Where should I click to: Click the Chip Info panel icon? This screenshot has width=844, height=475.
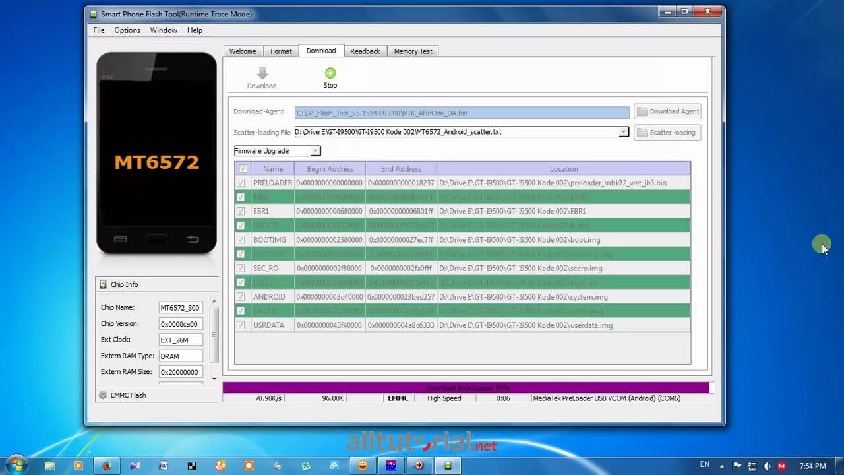[x=103, y=284]
